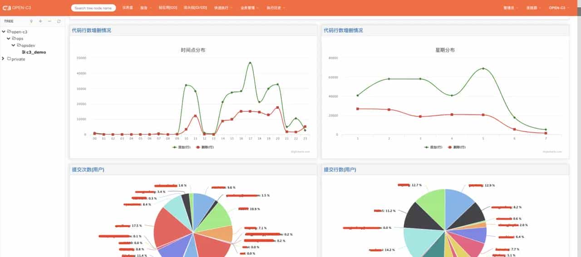Select the c3_demo node in the tree
Screen dimensions: 581x257
point(34,52)
